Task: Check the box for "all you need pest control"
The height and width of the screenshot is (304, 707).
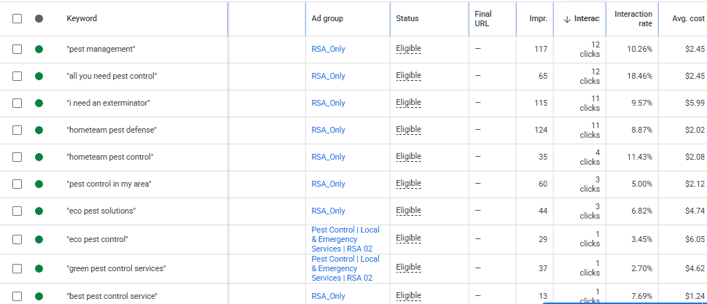Action: click(x=17, y=77)
